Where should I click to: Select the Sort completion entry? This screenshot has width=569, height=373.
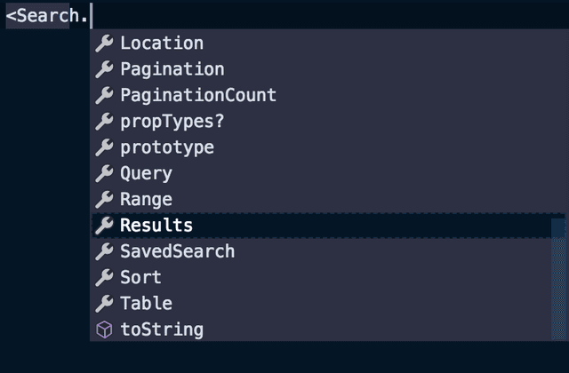pos(141,278)
